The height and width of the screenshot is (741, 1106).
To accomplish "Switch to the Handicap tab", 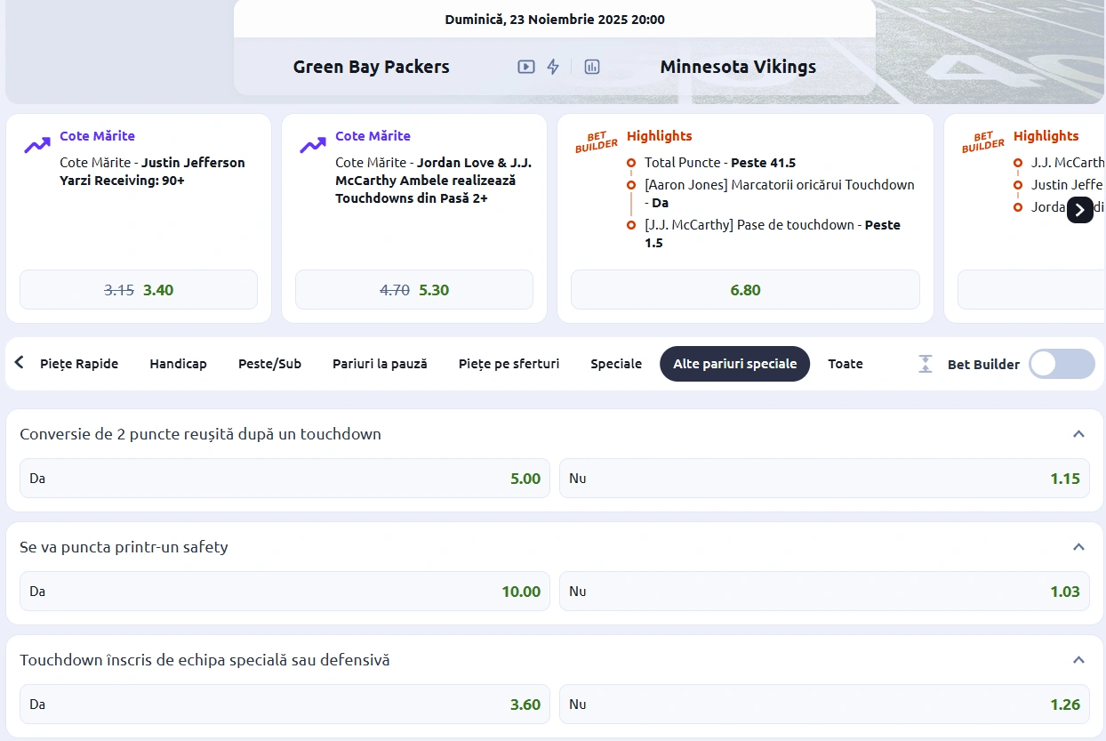I will [x=178, y=363].
